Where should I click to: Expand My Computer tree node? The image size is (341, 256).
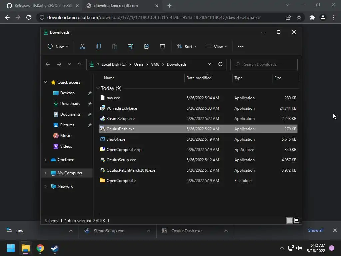coord(45,173)
